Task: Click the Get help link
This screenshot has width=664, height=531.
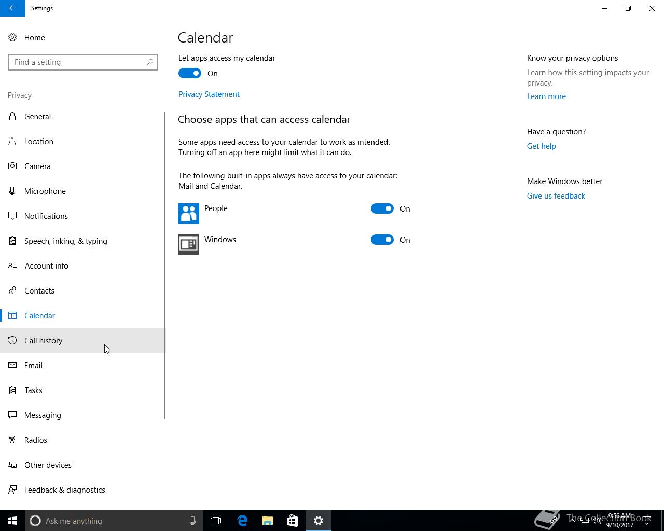Action: [542, 146]
